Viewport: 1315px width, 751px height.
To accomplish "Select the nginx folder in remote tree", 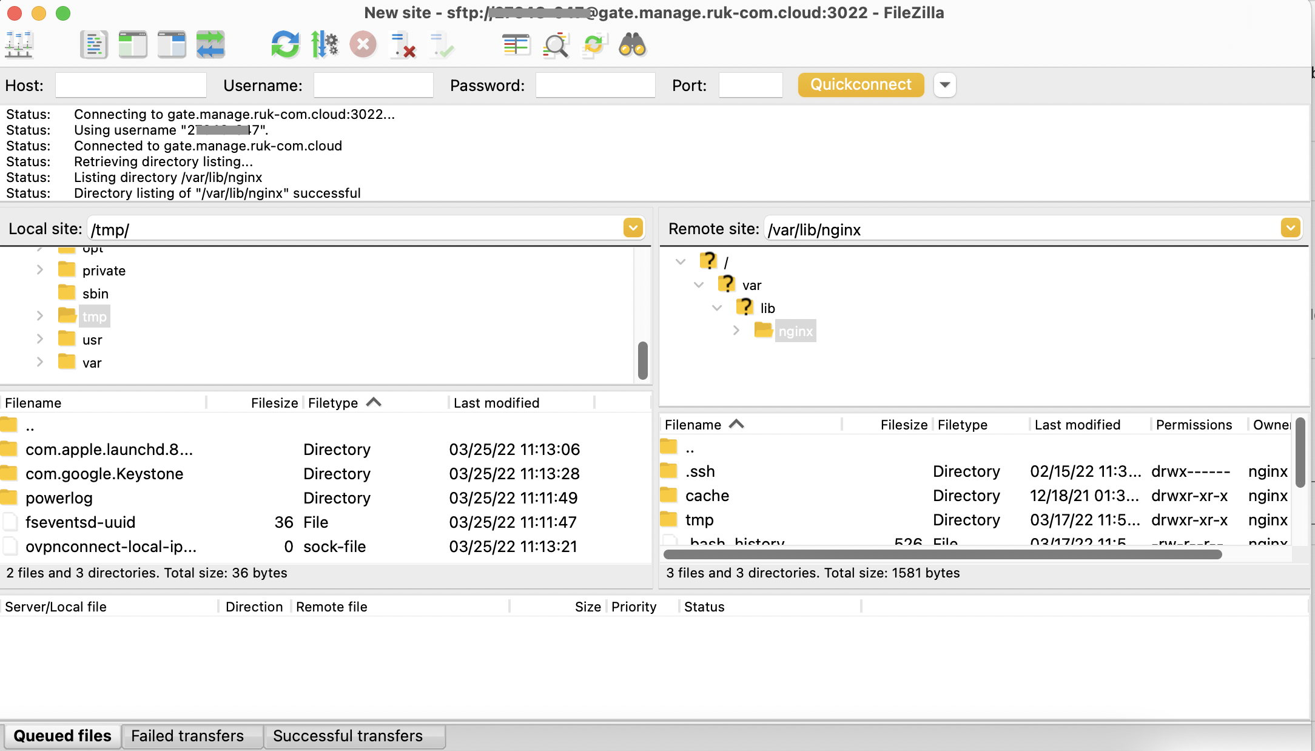I will click(x=795, y=331).
